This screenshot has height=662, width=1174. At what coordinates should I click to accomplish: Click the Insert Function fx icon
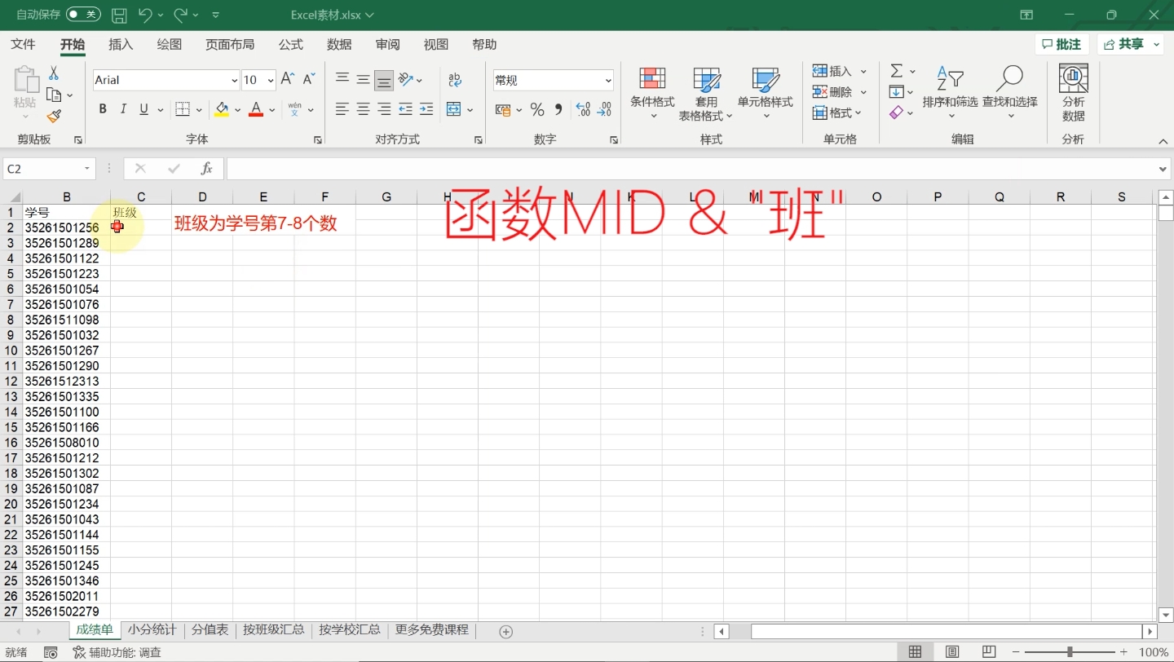pos(207,169)
